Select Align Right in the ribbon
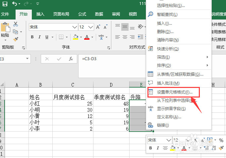Image resolution: width=226 pixels, height=158 pixels. 132,37
